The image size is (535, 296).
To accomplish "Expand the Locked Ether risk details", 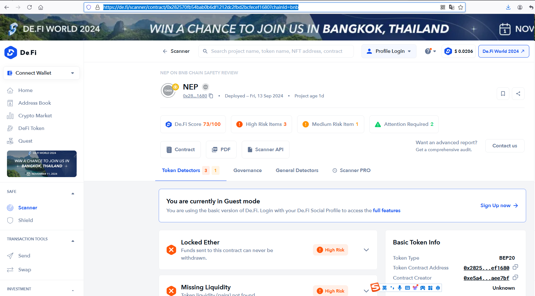I will tap(366, 250).
